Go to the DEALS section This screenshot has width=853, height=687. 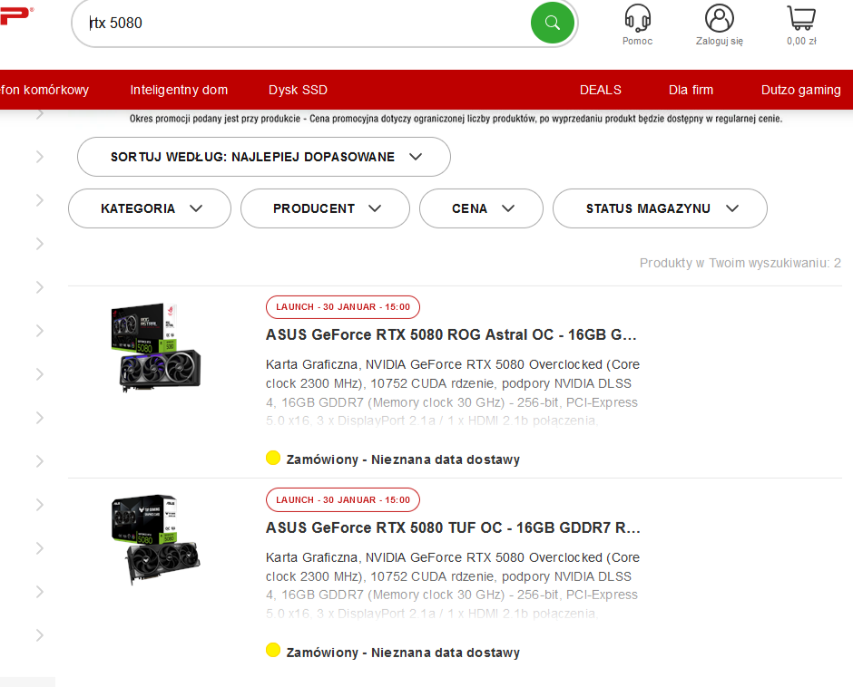(x=601, y=90)
